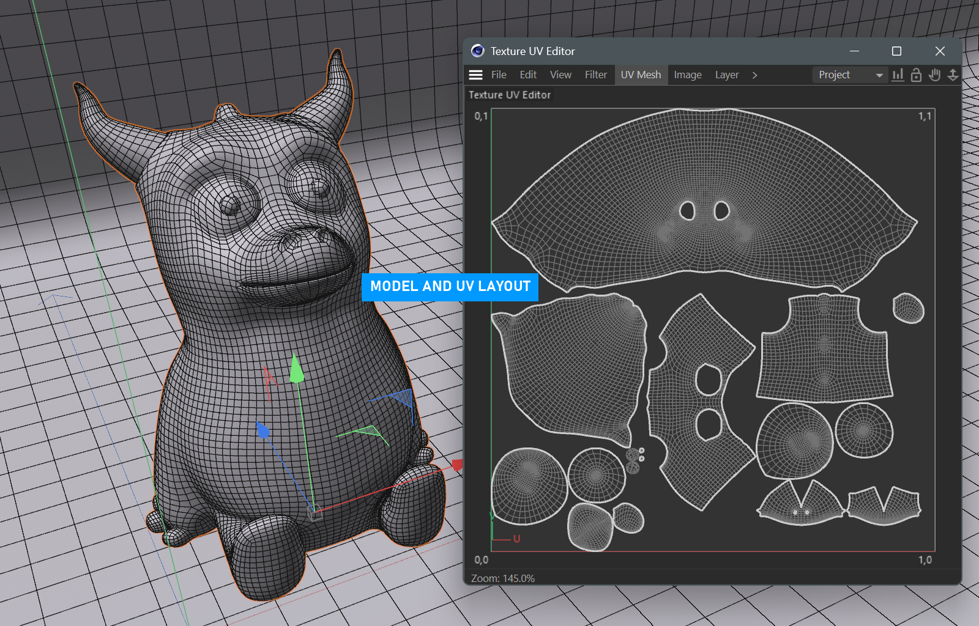Click the vertical fit arrows icon
Image resolution: width=979 pixels, height=626 pixels.
(953, 75)
